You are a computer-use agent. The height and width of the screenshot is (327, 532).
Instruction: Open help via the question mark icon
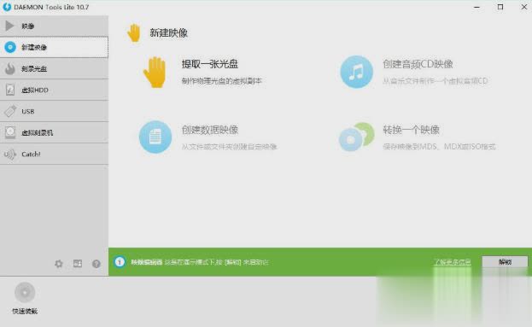pos(96,264)
